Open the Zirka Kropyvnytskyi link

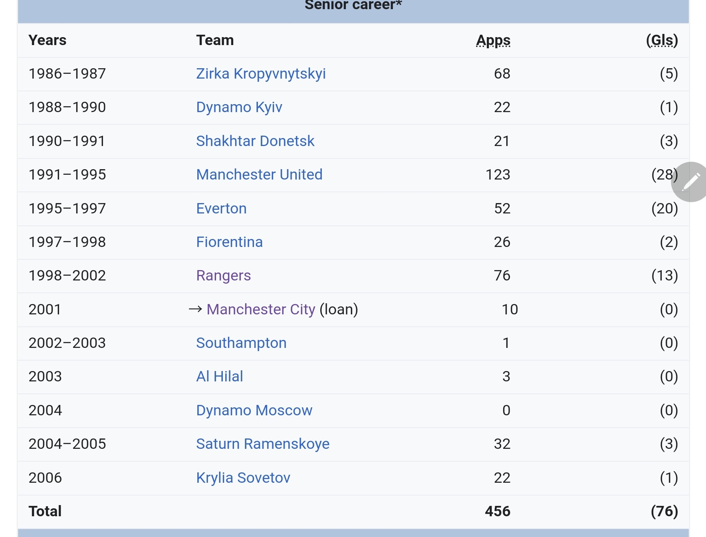point(261,74)
